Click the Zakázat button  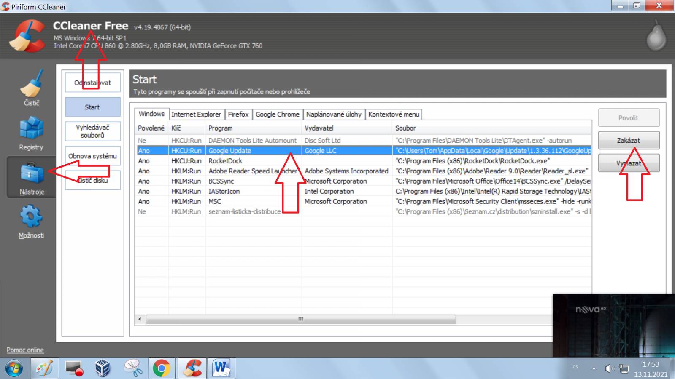tap(629, 140)
